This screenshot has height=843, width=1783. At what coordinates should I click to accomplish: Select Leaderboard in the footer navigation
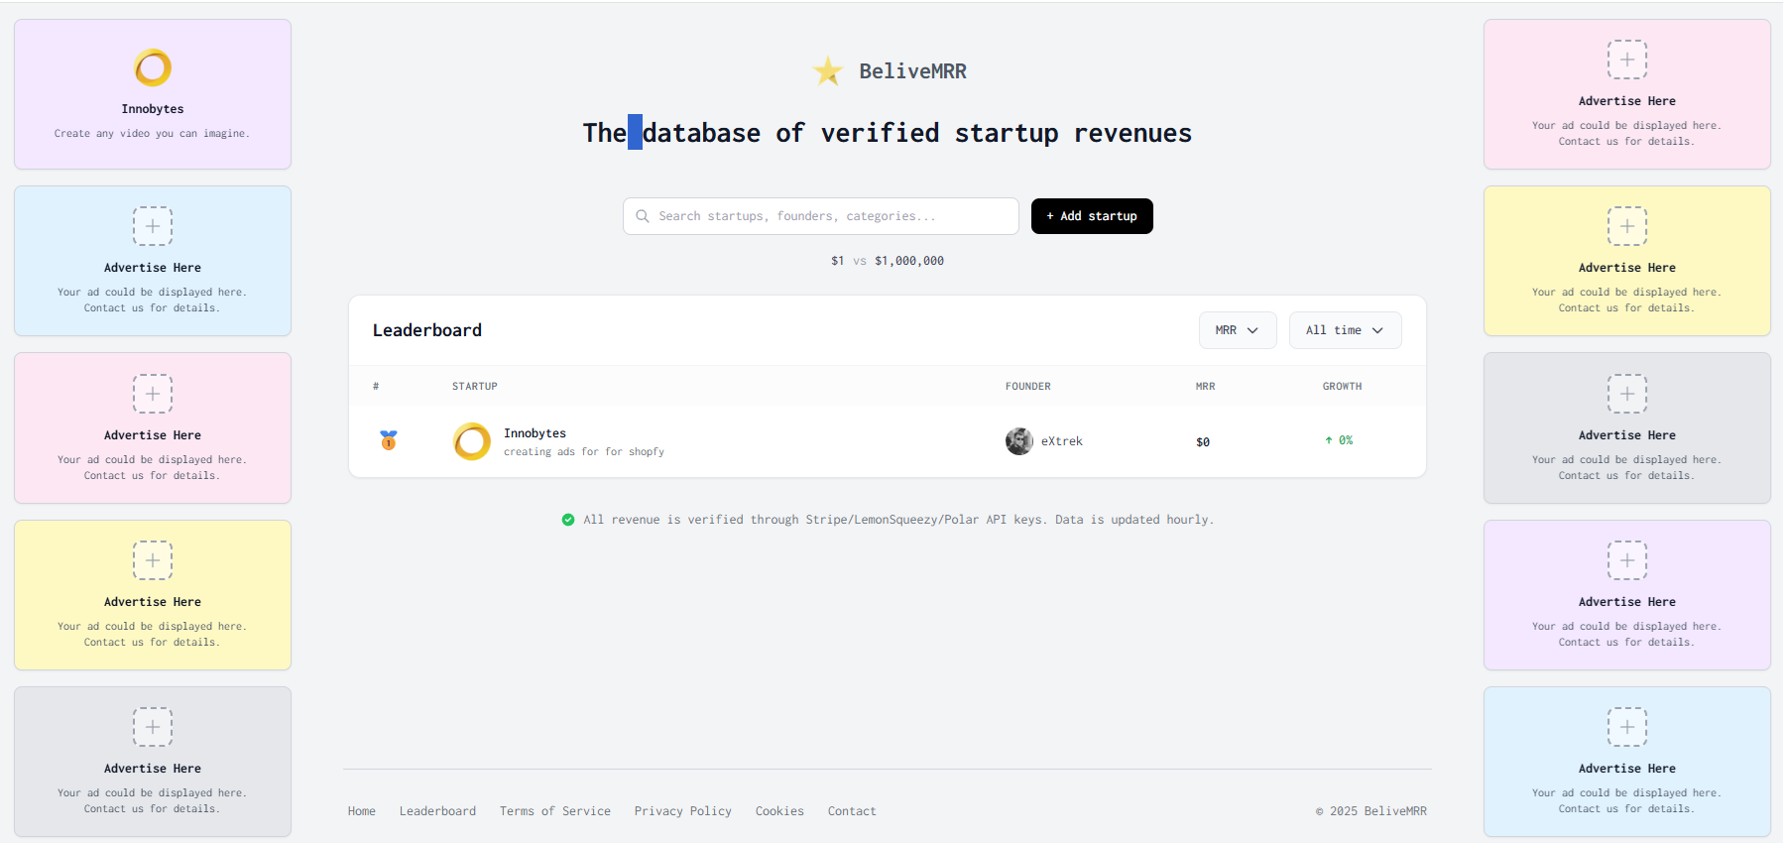click(437, 810)
